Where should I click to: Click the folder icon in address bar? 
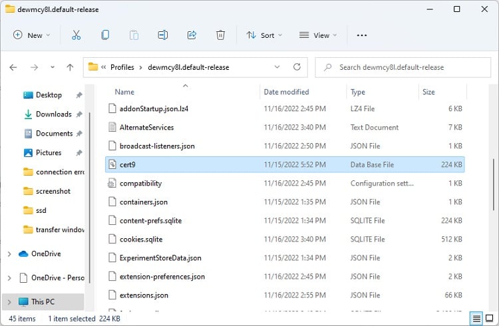[x=93, y=67]
